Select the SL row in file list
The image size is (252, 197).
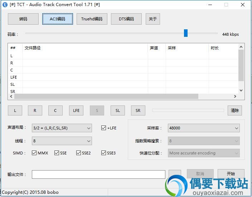[123, 84]
